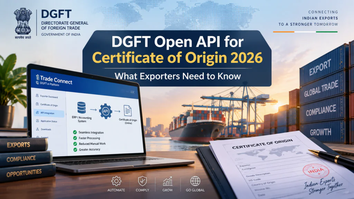The height and width of the screenshot is (199, 354).
Task: Click the Grow bar chart icon
Action: tap(168, 181)
